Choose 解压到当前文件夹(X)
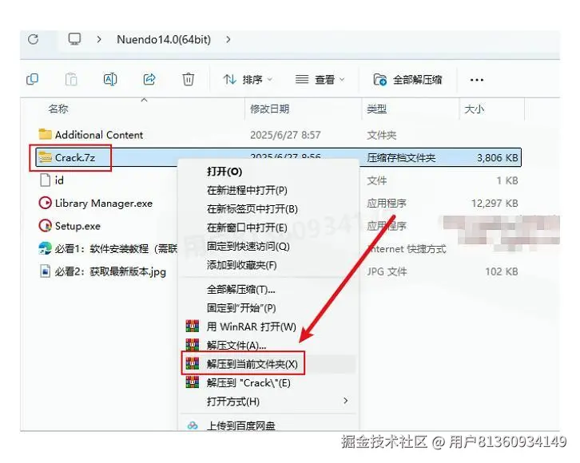The image size is (580, 463). click(252, 364)
